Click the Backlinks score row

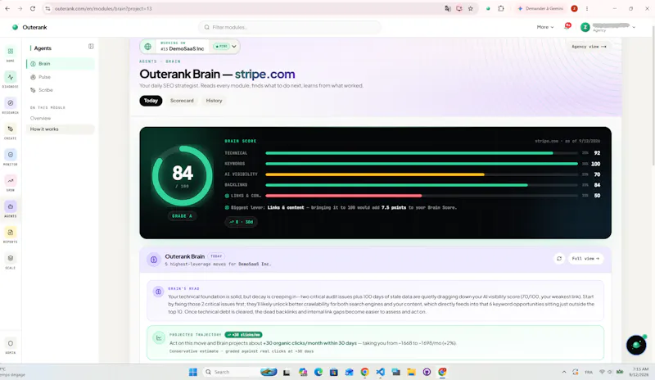413,185
